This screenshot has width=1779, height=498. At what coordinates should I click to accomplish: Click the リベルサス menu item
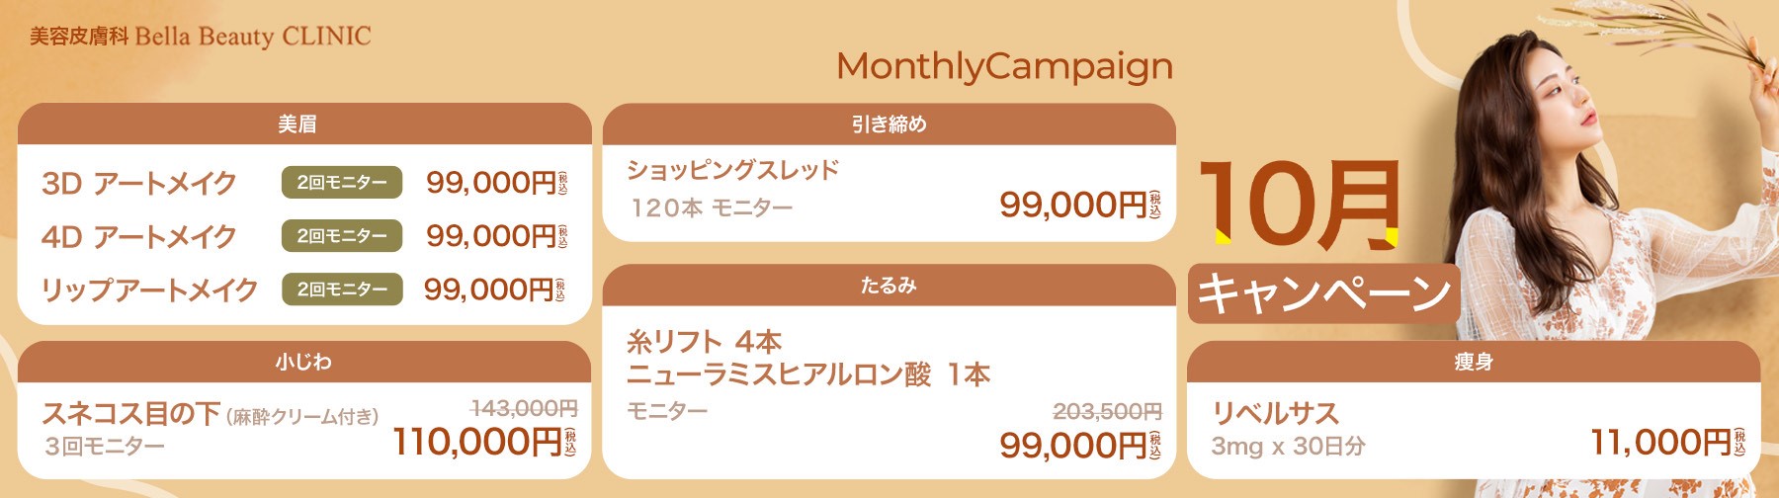[x=1275, y=413]
